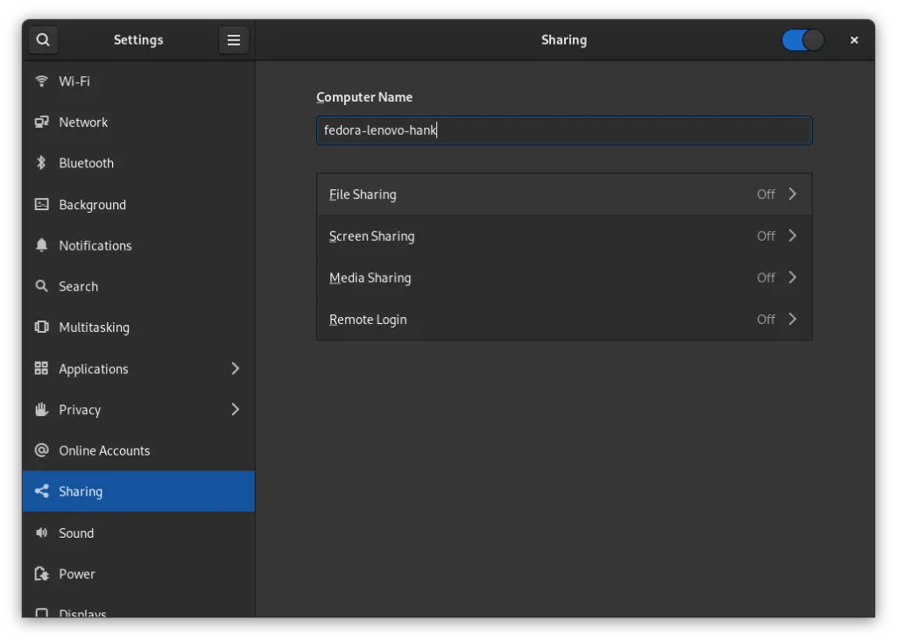Select Background in the sidebar
Screen dimensions: 897x642
coord(92,205)
